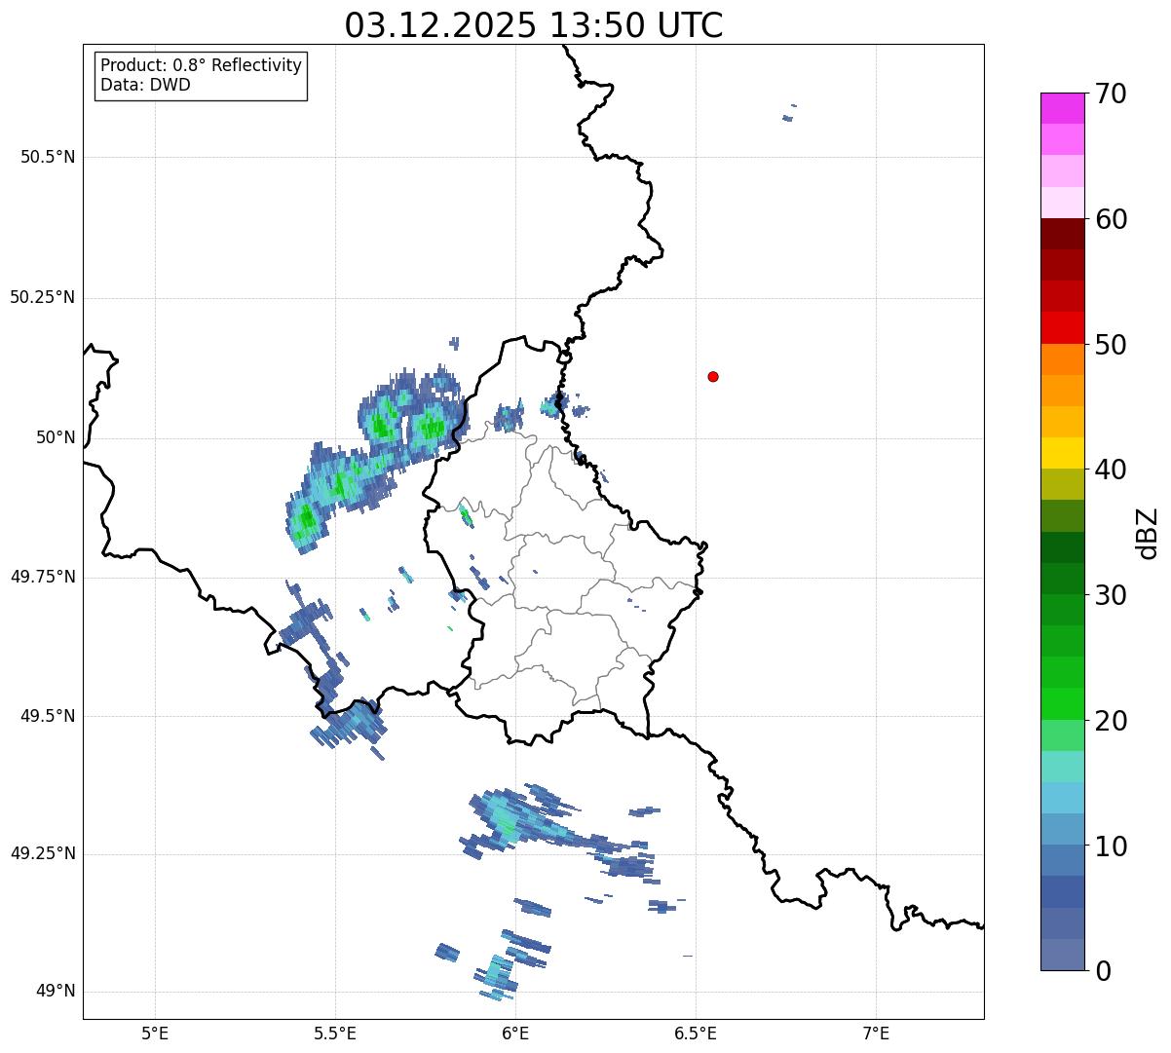Image resolution: width=1171 pixels, height=1053 pixels.
Task: Pick the bright red colorbar segment above 50
Action: coord(1062,328)
